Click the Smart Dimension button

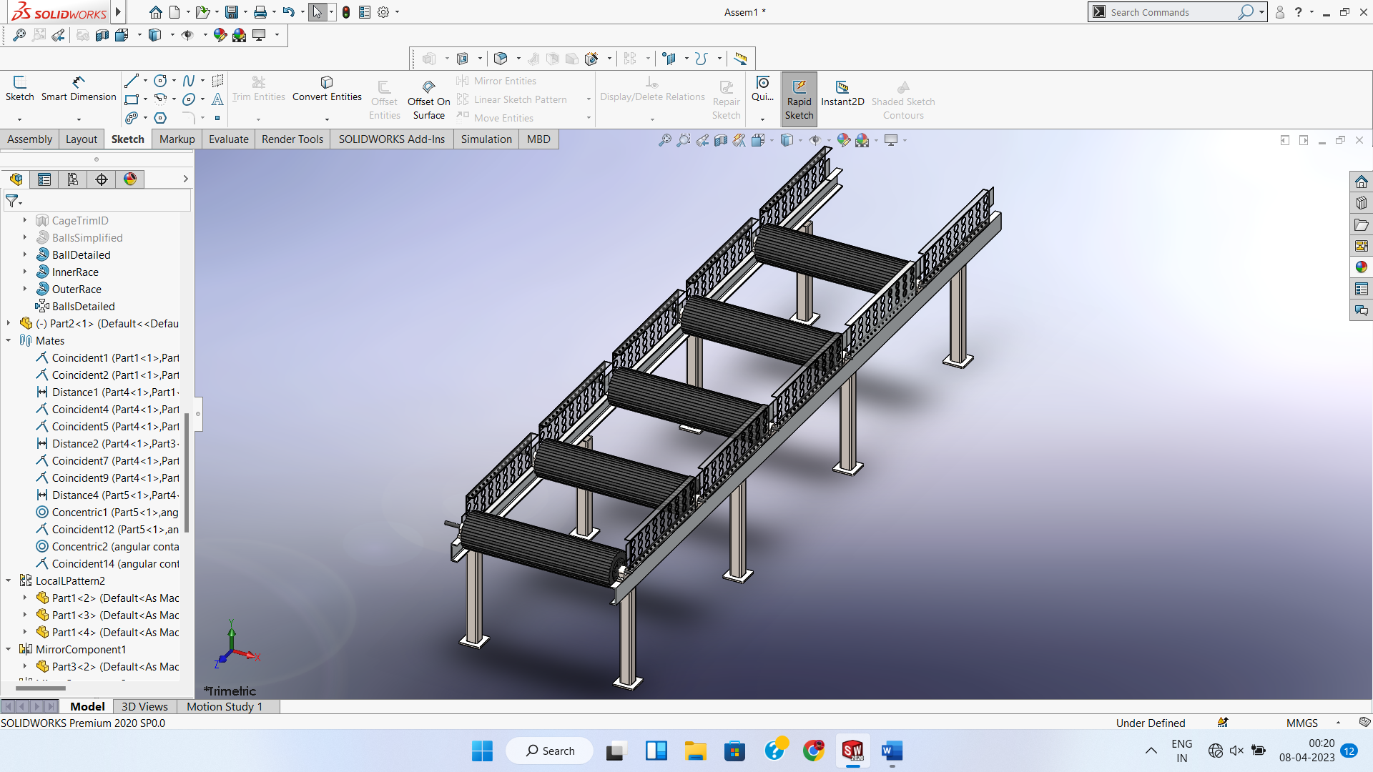(x=79, y=89)
